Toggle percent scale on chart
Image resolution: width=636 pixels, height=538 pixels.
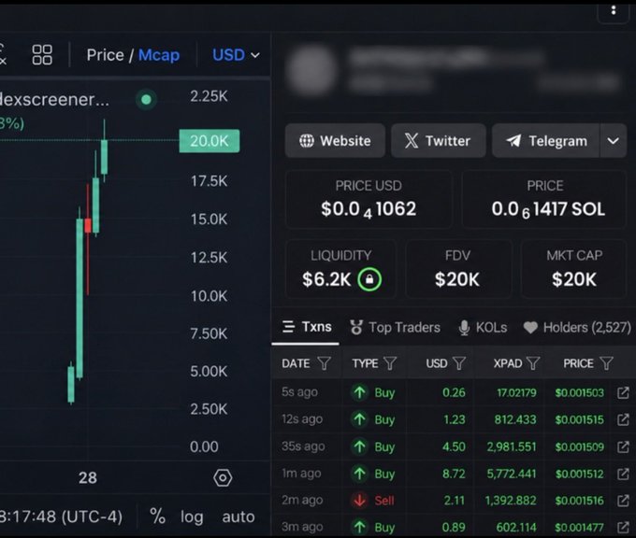click(157, 517)
